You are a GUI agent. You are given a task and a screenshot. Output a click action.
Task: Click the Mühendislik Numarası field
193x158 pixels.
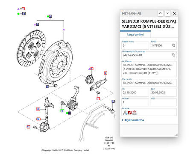pyautogui.click(x=149, y=55)
